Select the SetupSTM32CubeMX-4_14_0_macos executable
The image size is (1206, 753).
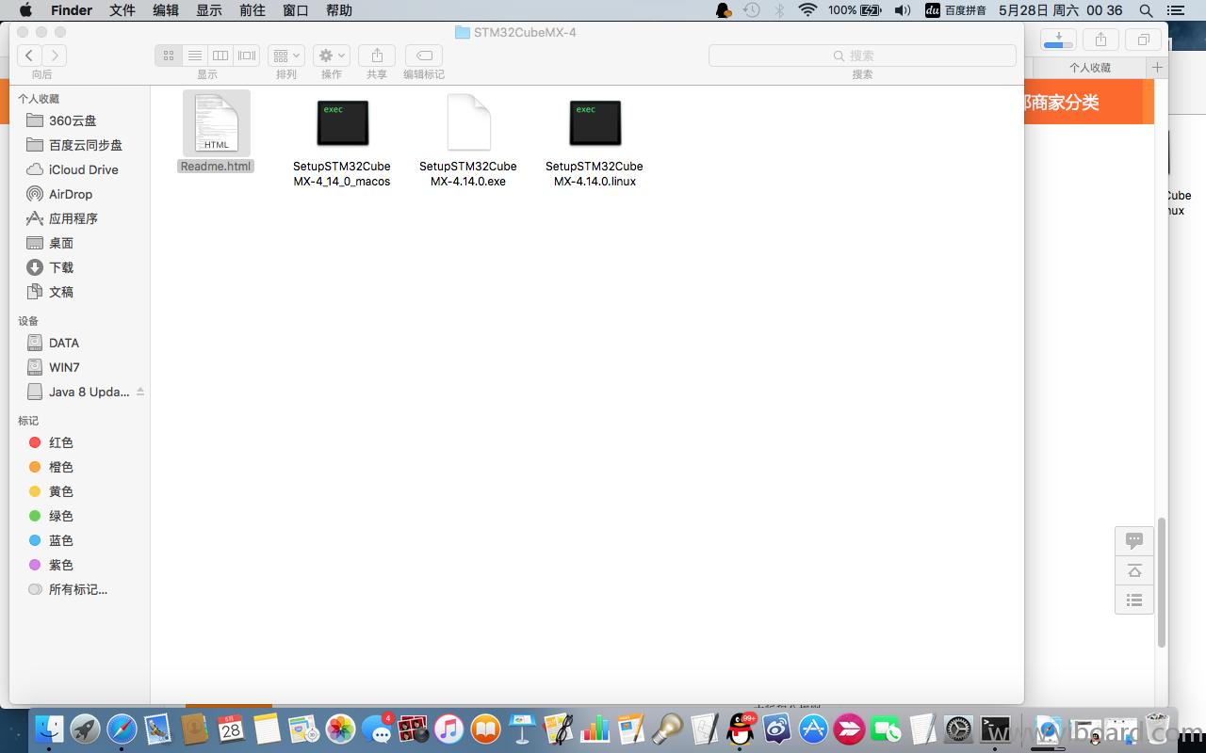coord(342,123)
